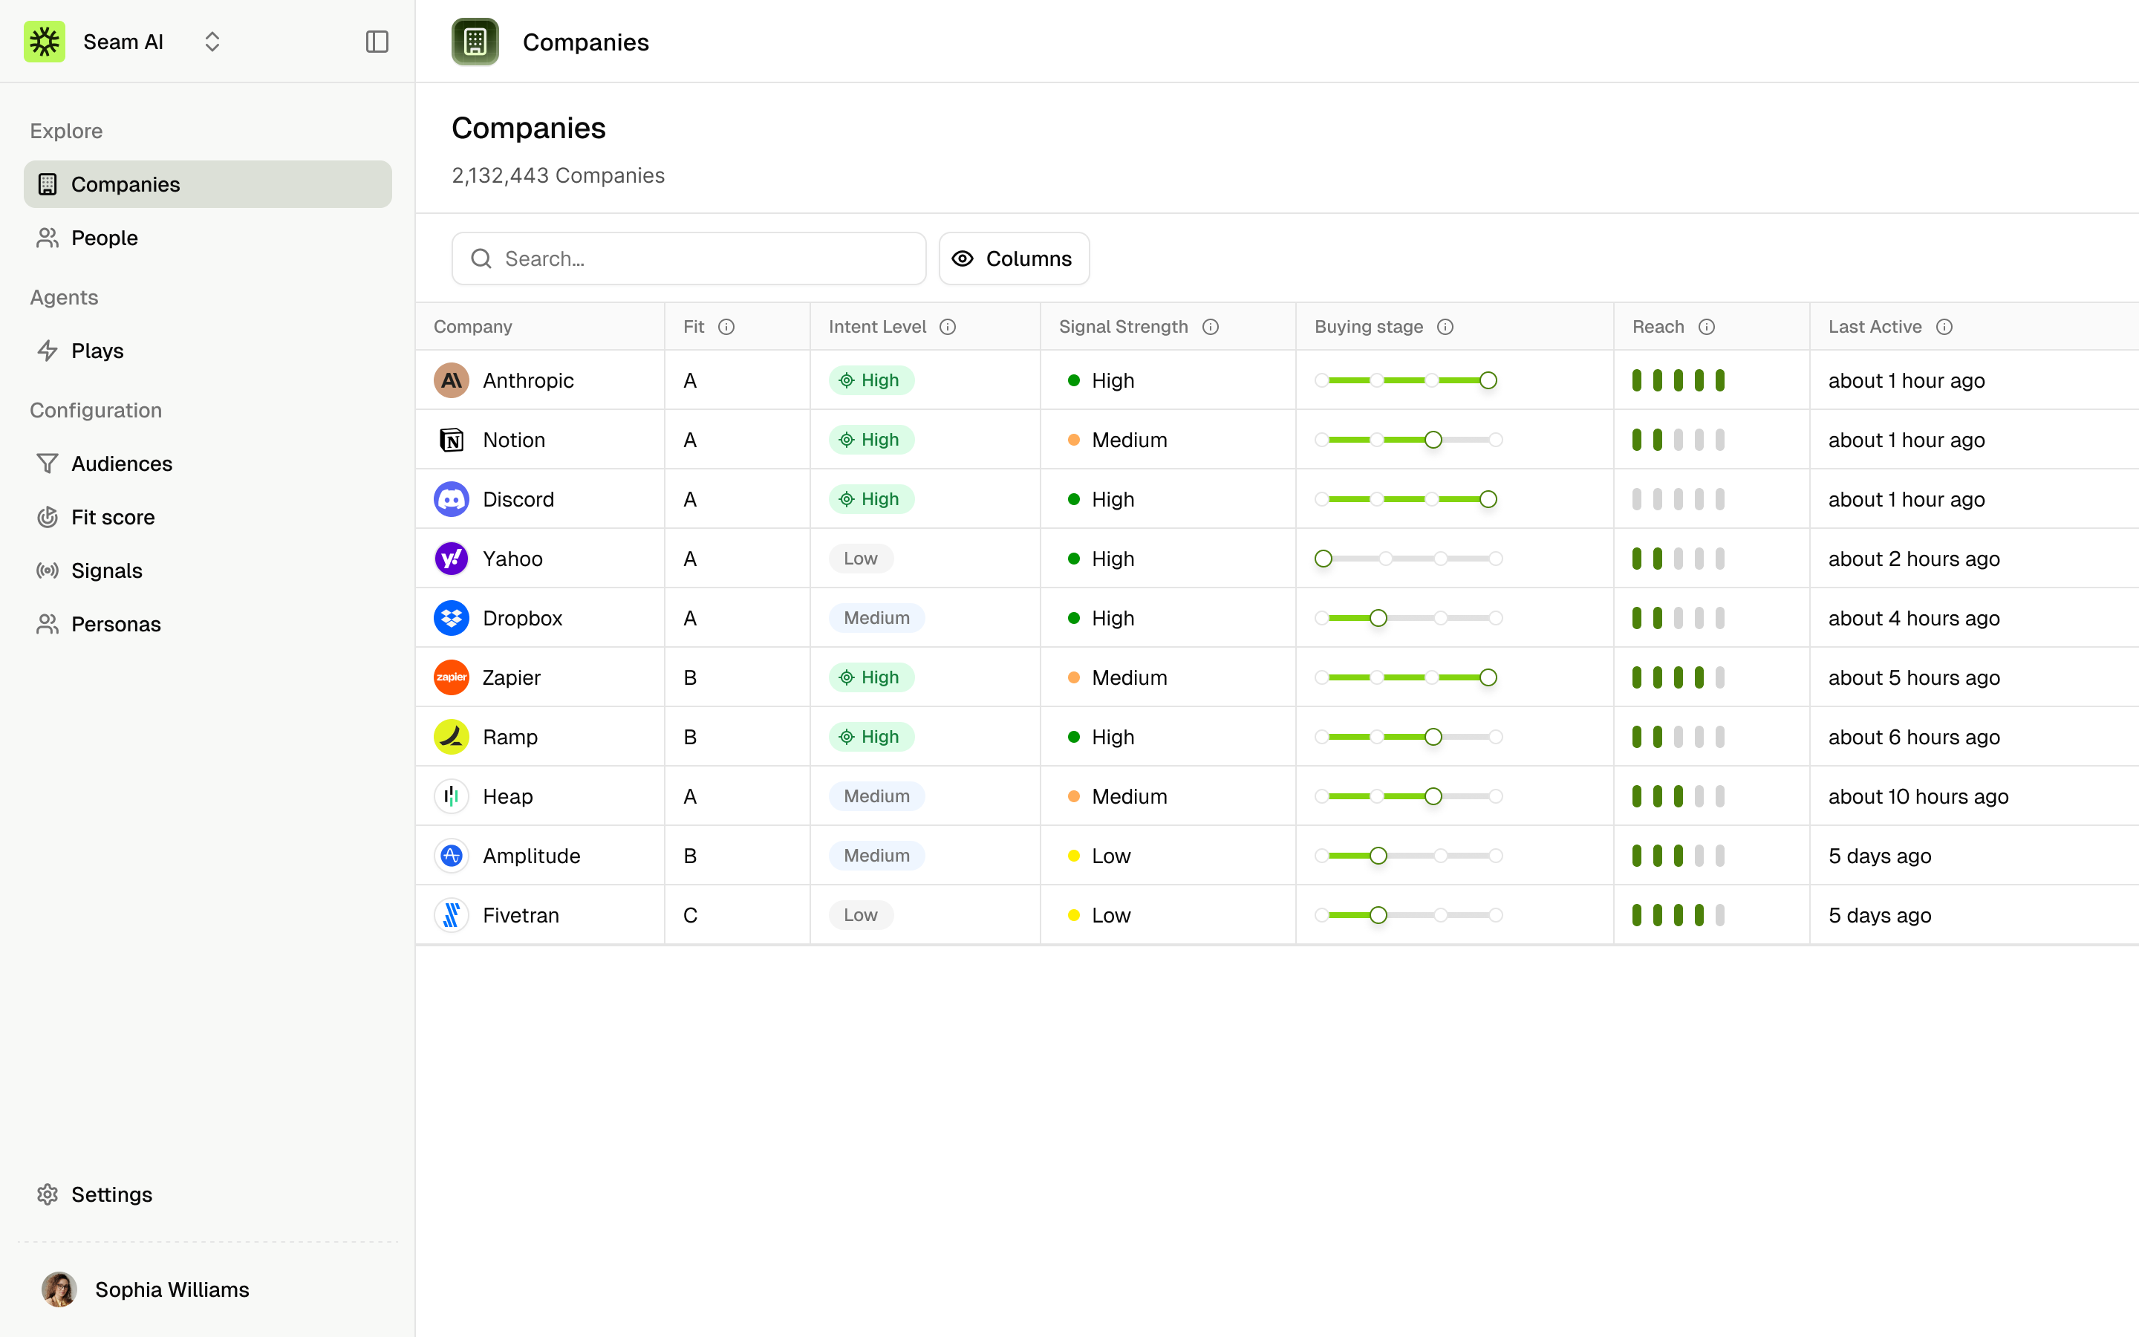
Task: Open the Plays agents section
Action: (97, 351)
